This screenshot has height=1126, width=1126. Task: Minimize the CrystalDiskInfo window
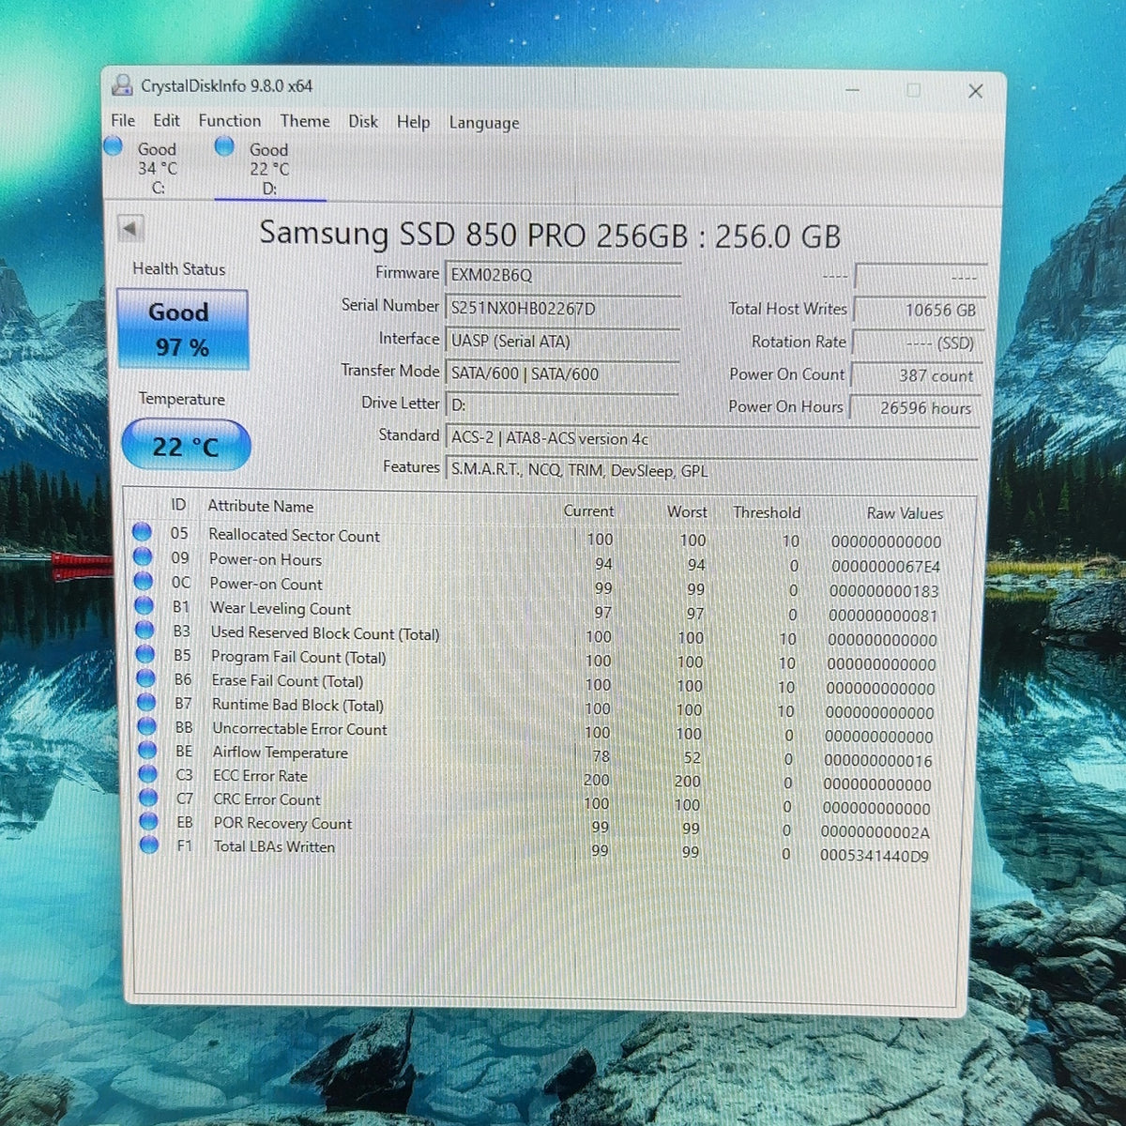[x=853, y=89]
